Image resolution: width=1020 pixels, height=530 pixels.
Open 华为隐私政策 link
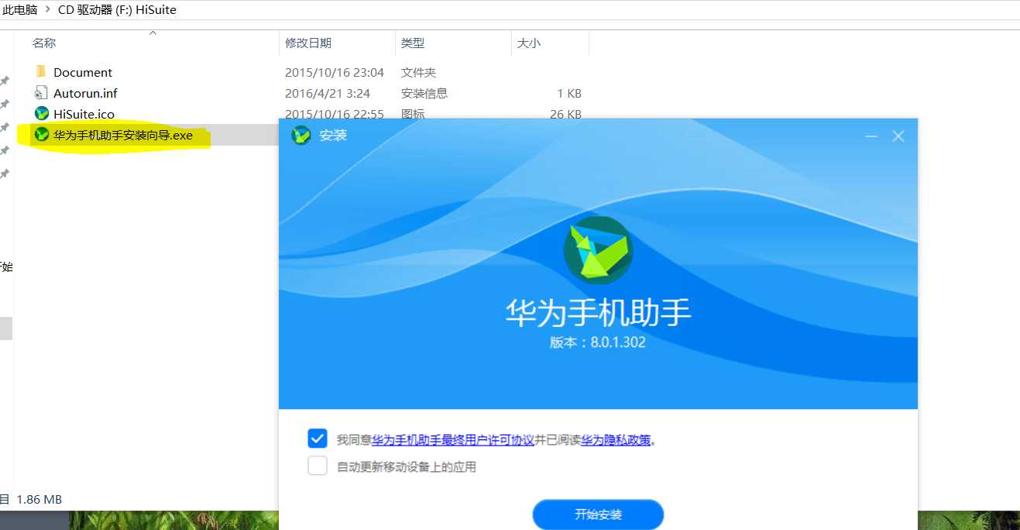[x=616, y=440]
